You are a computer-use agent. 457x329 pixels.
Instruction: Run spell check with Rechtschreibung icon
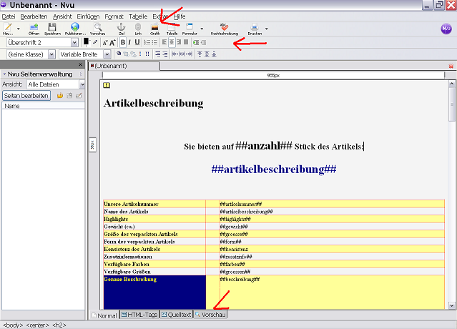[225, 28]
